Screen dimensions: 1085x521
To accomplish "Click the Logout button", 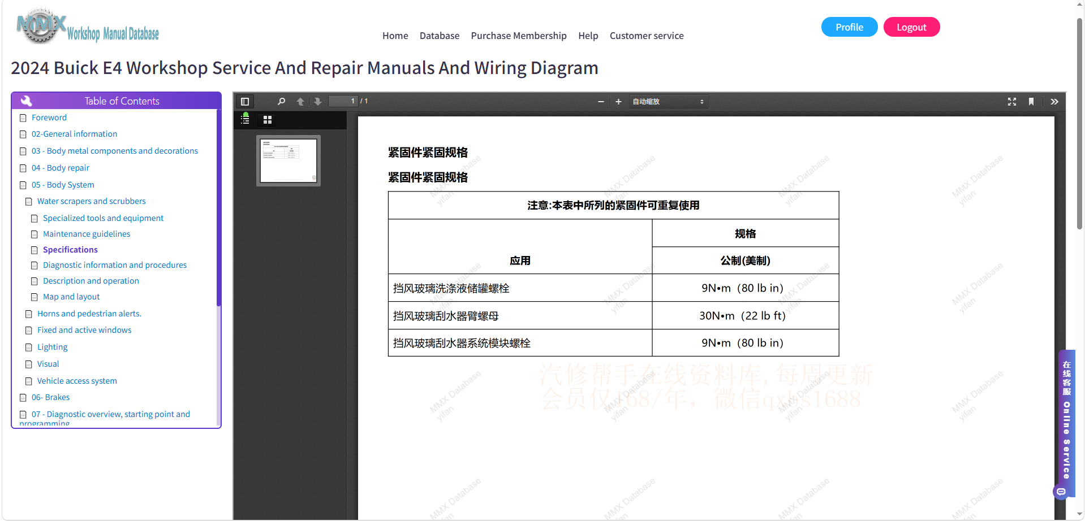I will click(911, 27).
